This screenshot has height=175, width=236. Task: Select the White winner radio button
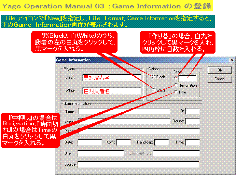(x=153, y=90)
